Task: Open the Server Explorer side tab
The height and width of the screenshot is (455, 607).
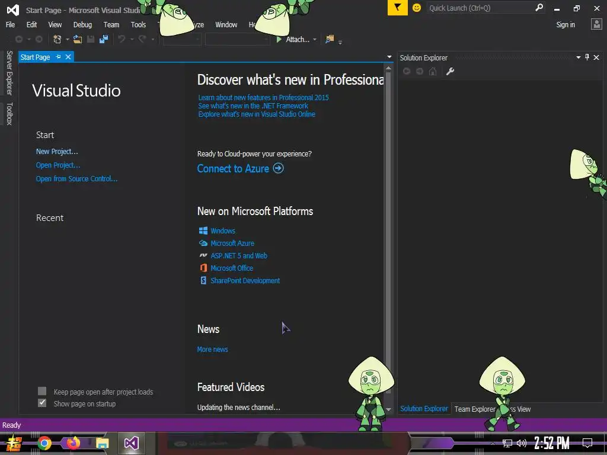Action: [9, 73]
